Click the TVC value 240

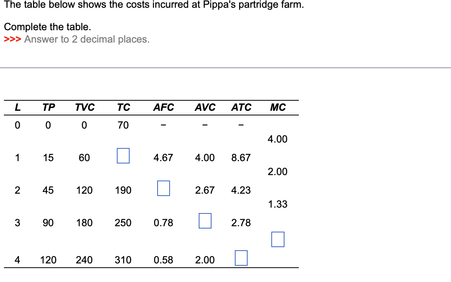[84, 260]
